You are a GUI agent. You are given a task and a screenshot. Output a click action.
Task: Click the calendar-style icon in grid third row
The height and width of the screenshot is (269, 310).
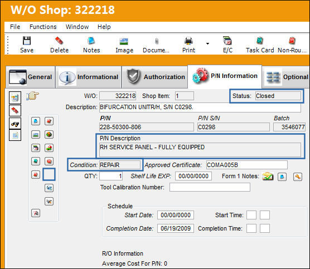coord(36,148)
